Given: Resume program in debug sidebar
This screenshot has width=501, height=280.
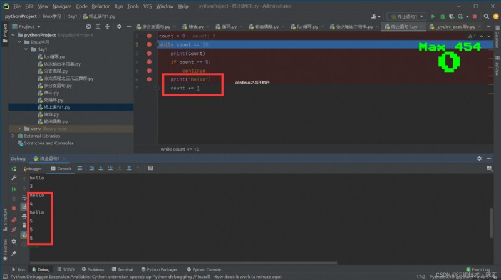Looking at the screenshot, I should 14,189.
